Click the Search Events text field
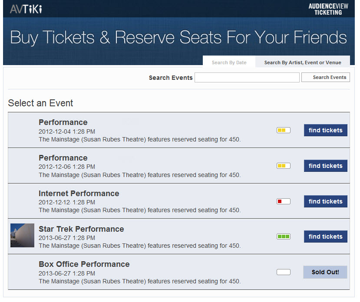Viewport: 360px width, 302px height. [x=247, y=77]
